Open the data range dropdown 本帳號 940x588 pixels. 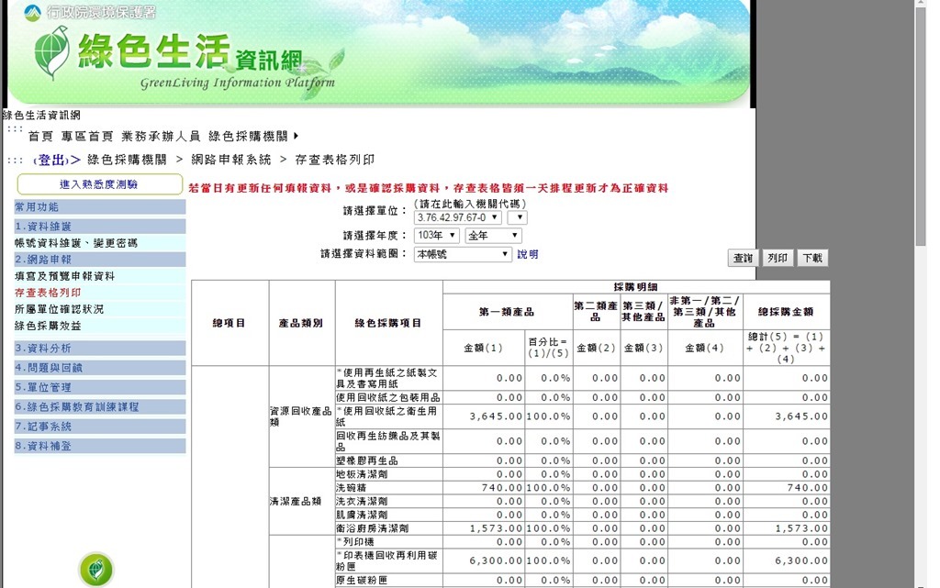pyautogui.click(x=463, y=254)
